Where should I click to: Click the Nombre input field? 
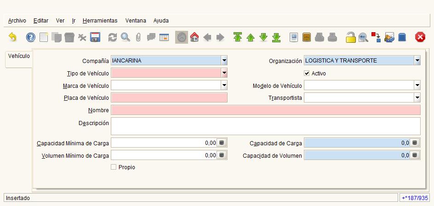266,110
